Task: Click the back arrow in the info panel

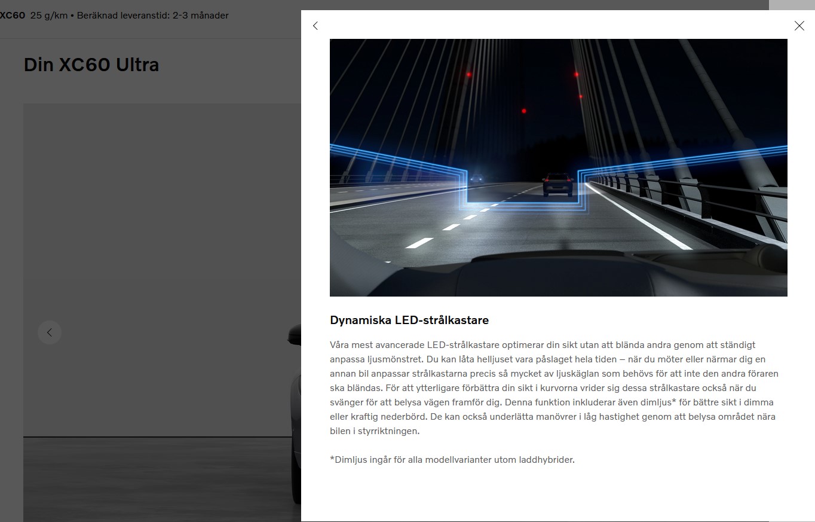Action: click(x=315, y=26)
